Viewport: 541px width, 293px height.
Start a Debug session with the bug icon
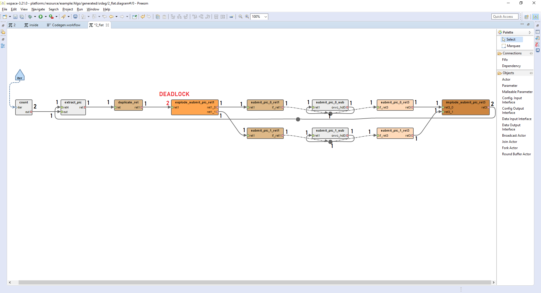tap(30, 17)
